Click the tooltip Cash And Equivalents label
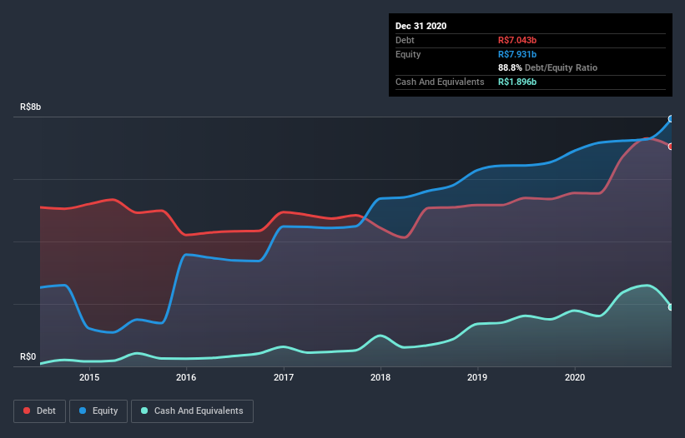The image size is (685, 438). click(440, 82)
